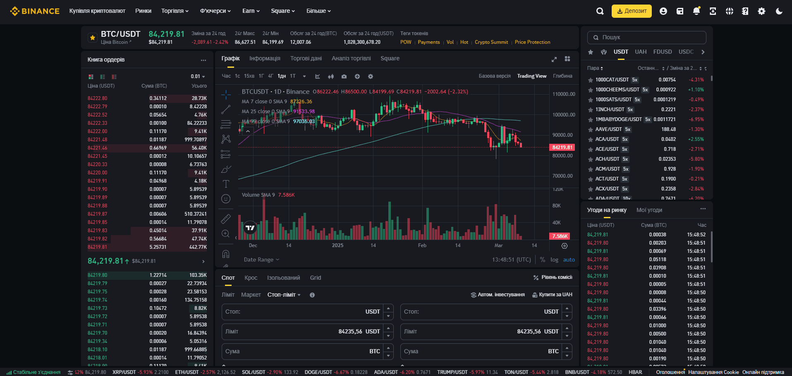Select the 15хв chart interval

tap(249, 76)
